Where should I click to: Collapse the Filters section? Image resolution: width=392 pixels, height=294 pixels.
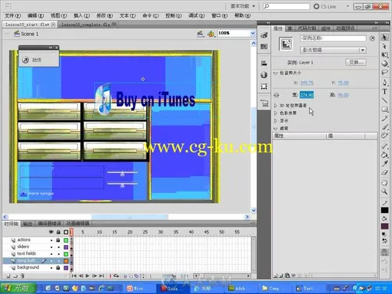(x=276, y=129)
